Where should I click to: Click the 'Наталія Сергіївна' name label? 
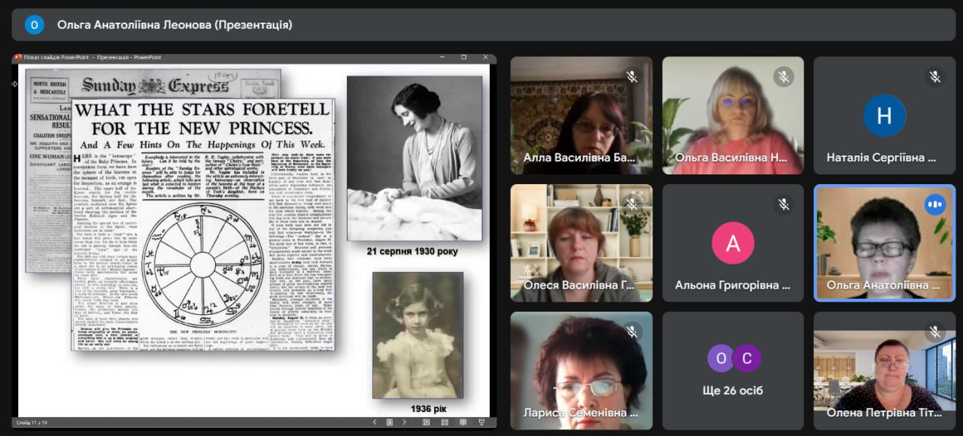pyautogui.click(x=881, y=158)
